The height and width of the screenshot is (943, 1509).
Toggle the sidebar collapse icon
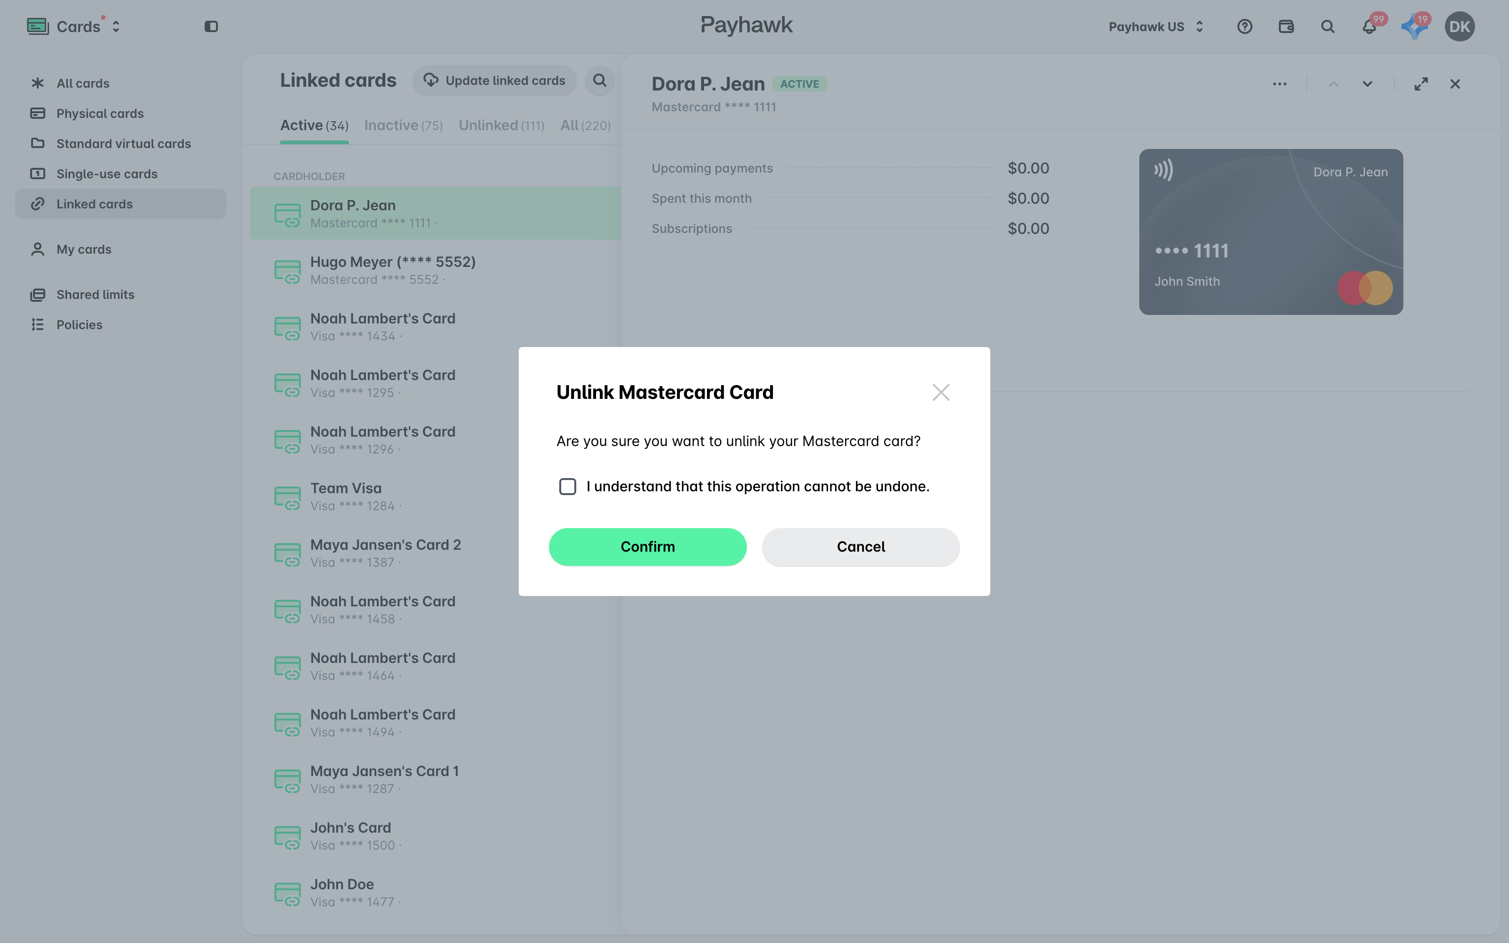tap(211, 26)
